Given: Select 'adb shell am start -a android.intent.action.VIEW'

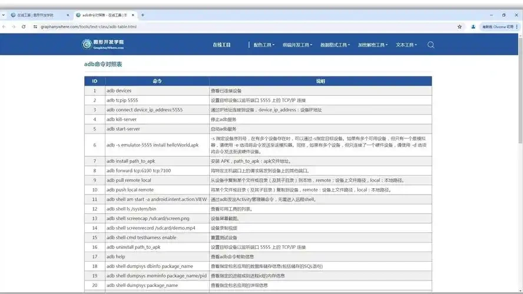Looking at the screenshot, I should point(157,199).
